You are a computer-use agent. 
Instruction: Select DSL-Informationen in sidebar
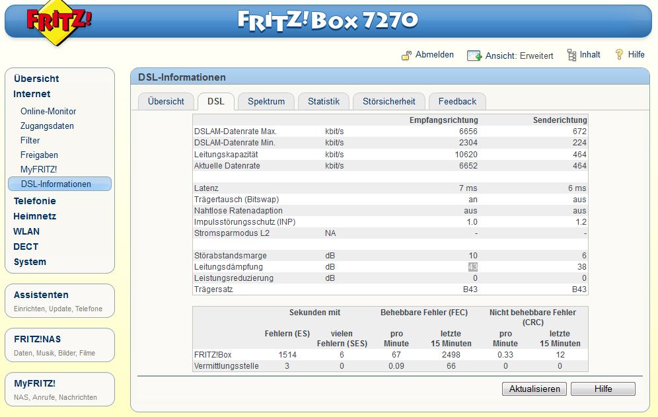tap(59, 184)
